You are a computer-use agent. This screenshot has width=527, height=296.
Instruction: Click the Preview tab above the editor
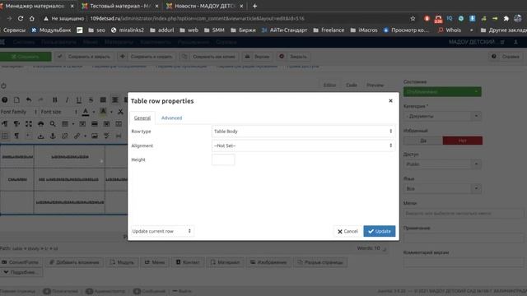pos(375,86)
